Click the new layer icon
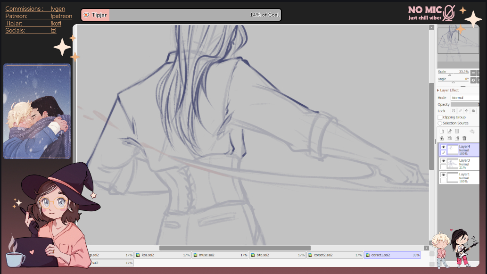The height and width of the screenshot is (274, 487). 441,131
